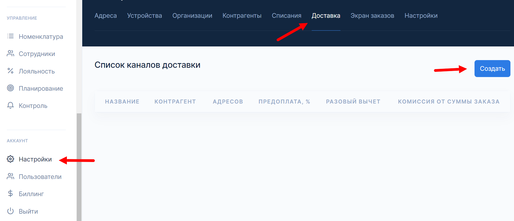Switch to the Устройства tab
Image resolution: width=514 pixels, height=221 pixels.
(x=144, y=16)
